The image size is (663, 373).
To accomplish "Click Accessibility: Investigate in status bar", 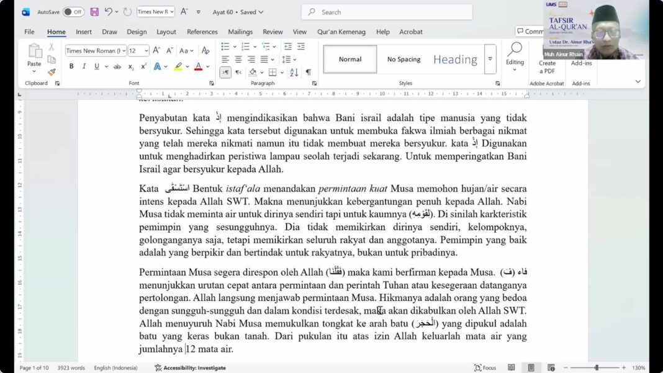I will click(x=190, y=368).
